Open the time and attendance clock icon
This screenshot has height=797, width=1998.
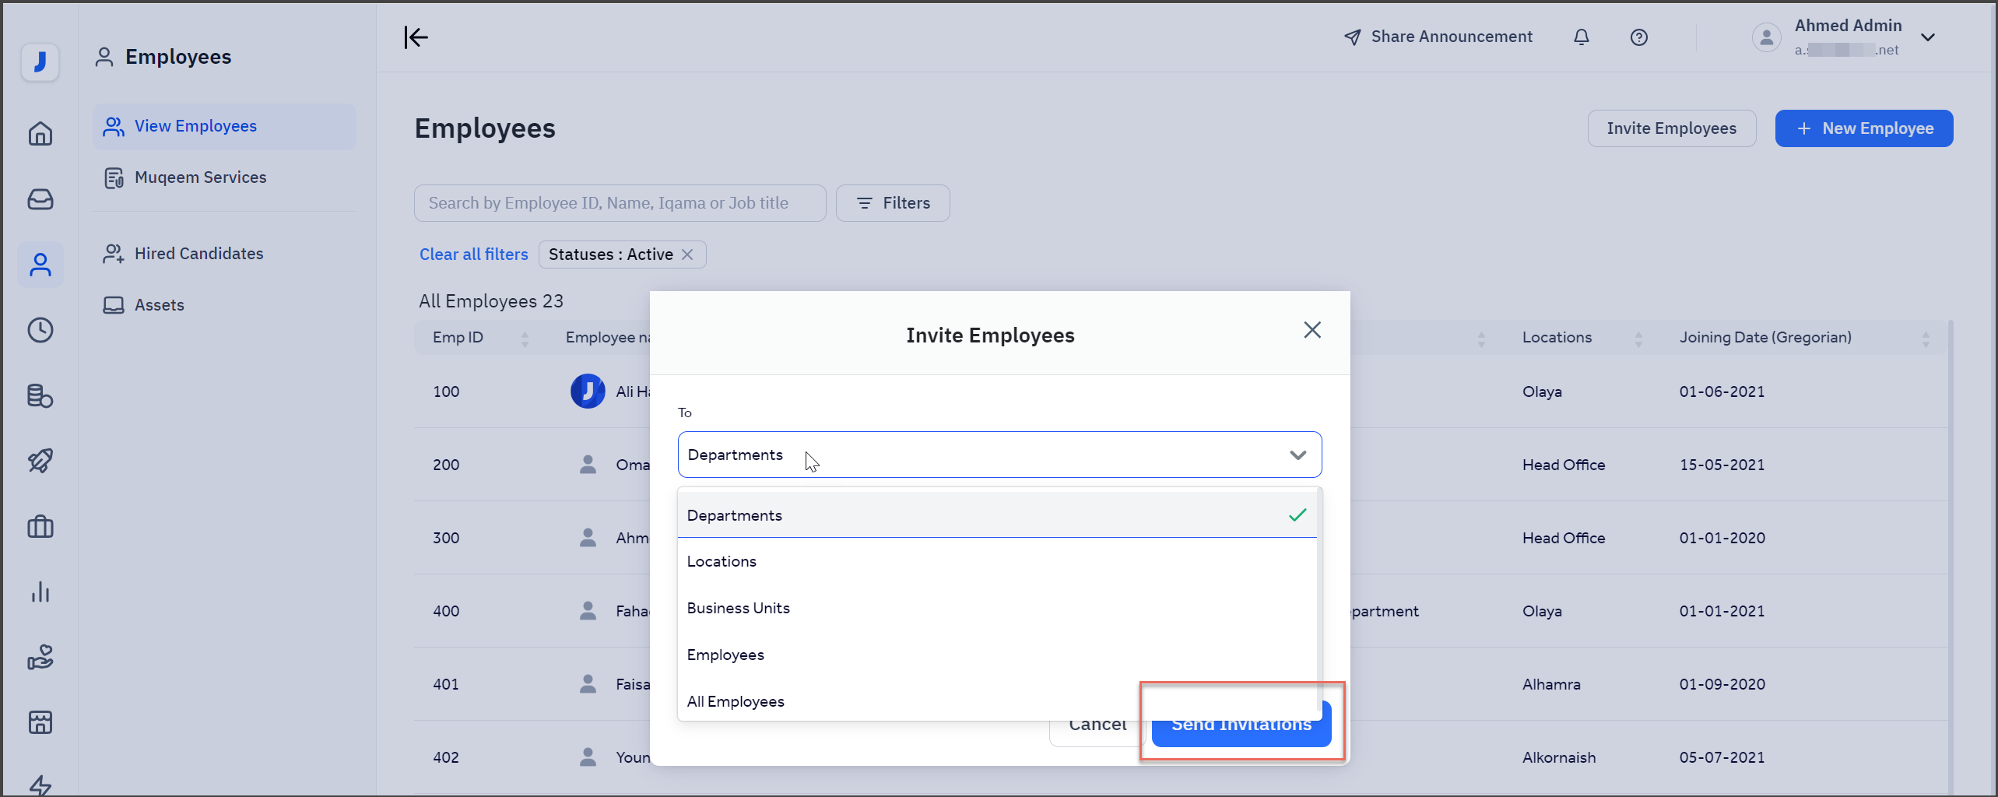pos(40,330)
